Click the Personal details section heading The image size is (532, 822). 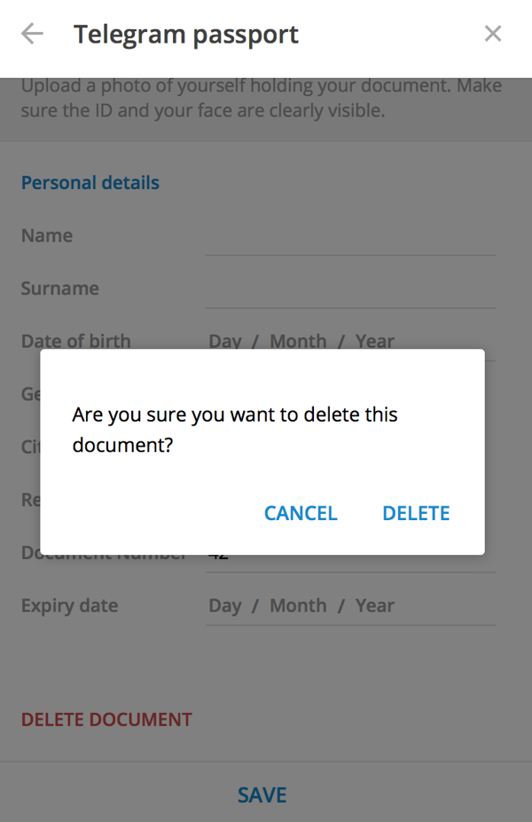coord(90,183)
